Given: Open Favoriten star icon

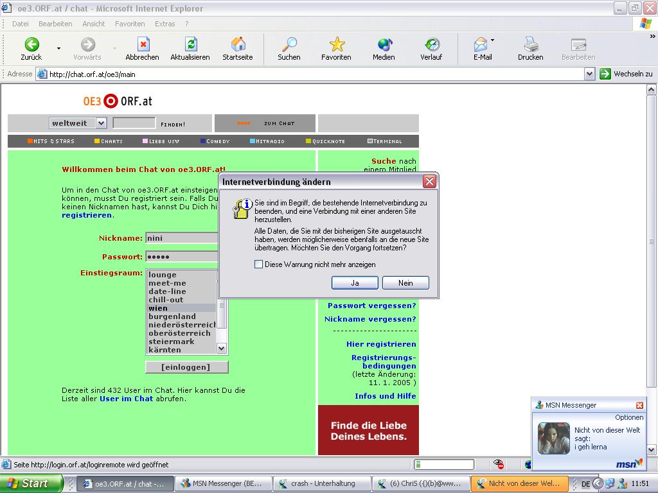Looking at the screenshot, I should [x=336, y=49].
